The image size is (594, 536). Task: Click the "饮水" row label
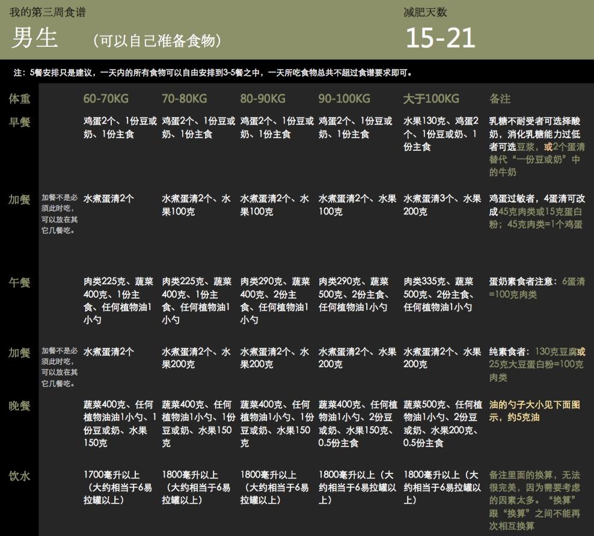pos(19,476)
